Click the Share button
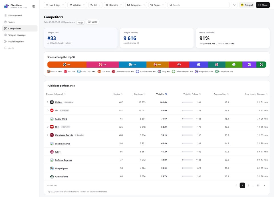 pos(263,5)
